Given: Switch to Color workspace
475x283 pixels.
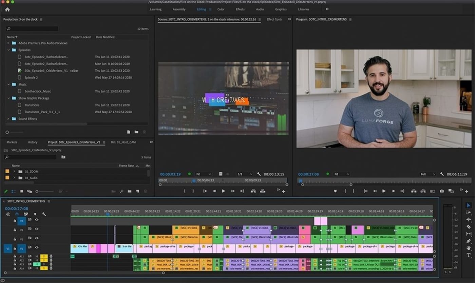Looking at the screenshot, I should click(x=221, y=9).
